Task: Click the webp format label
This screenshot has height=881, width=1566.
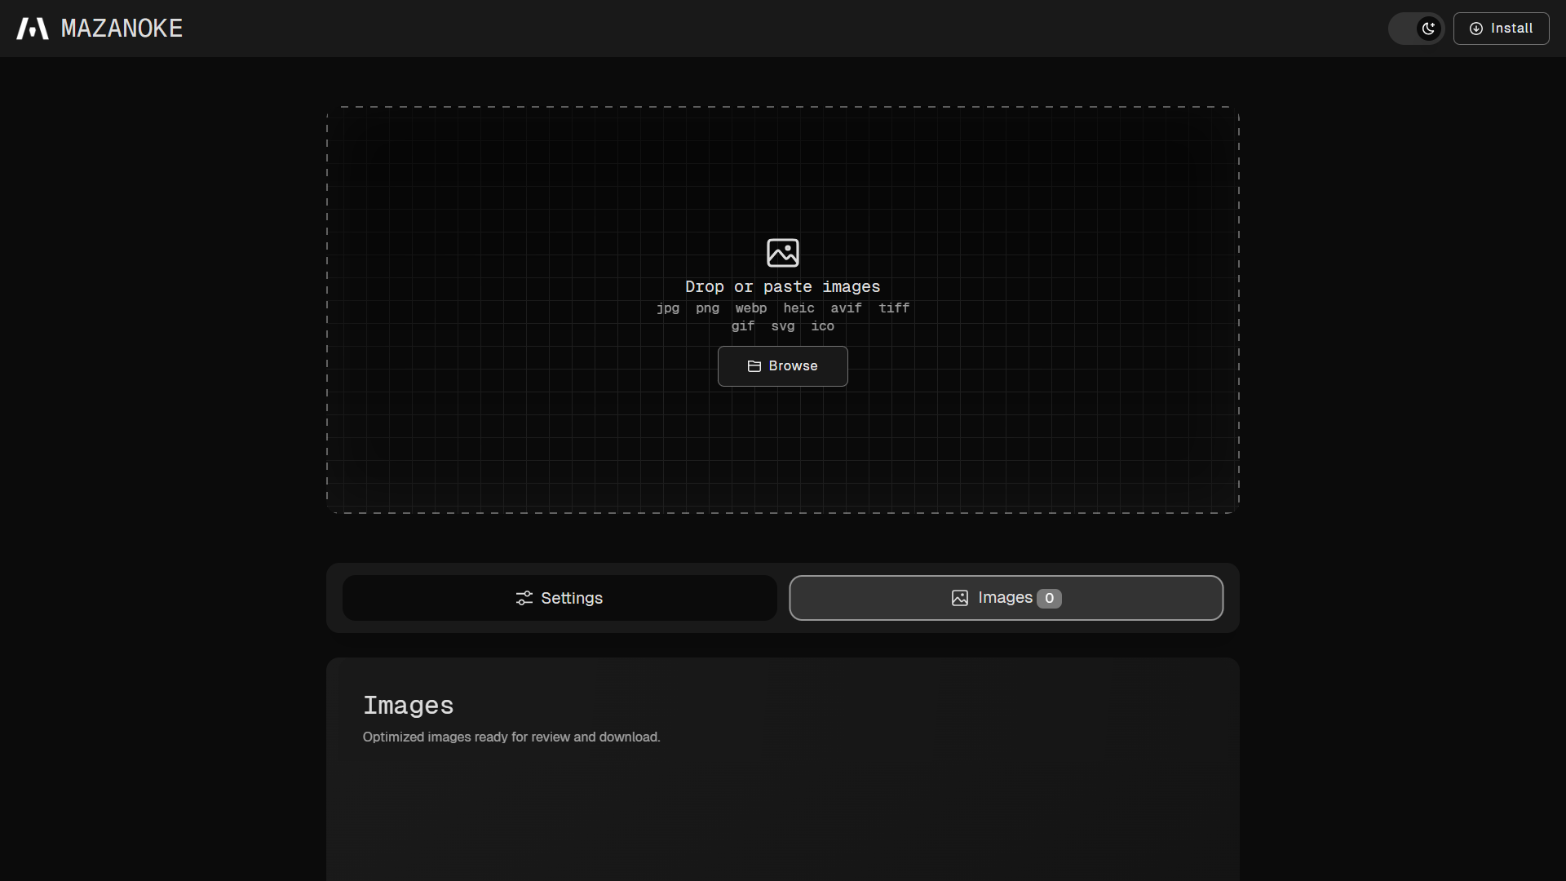Action: pyautogui.click(x=751, y=308)
